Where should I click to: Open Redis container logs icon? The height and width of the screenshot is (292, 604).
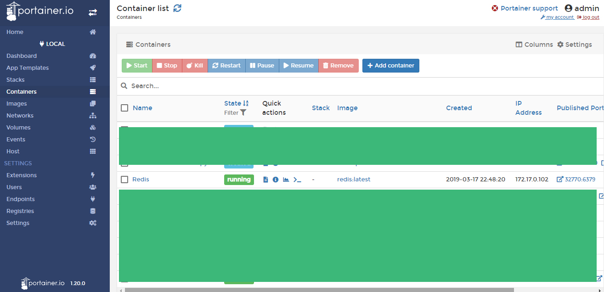click(x=265, y=180)
